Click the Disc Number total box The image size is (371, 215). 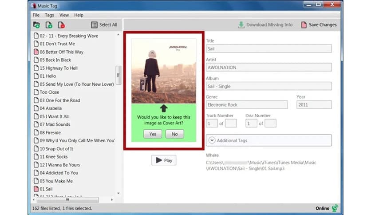[x=270, y=123]
